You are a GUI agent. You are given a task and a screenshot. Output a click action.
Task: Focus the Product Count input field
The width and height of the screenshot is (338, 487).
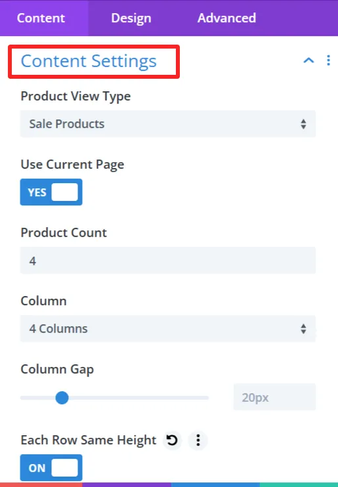click(x=168, y=261)
